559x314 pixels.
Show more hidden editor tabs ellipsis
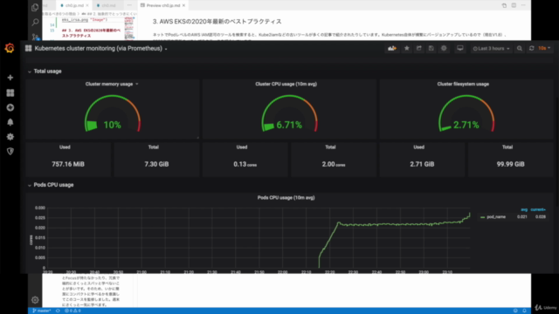[x=129, y=5]
